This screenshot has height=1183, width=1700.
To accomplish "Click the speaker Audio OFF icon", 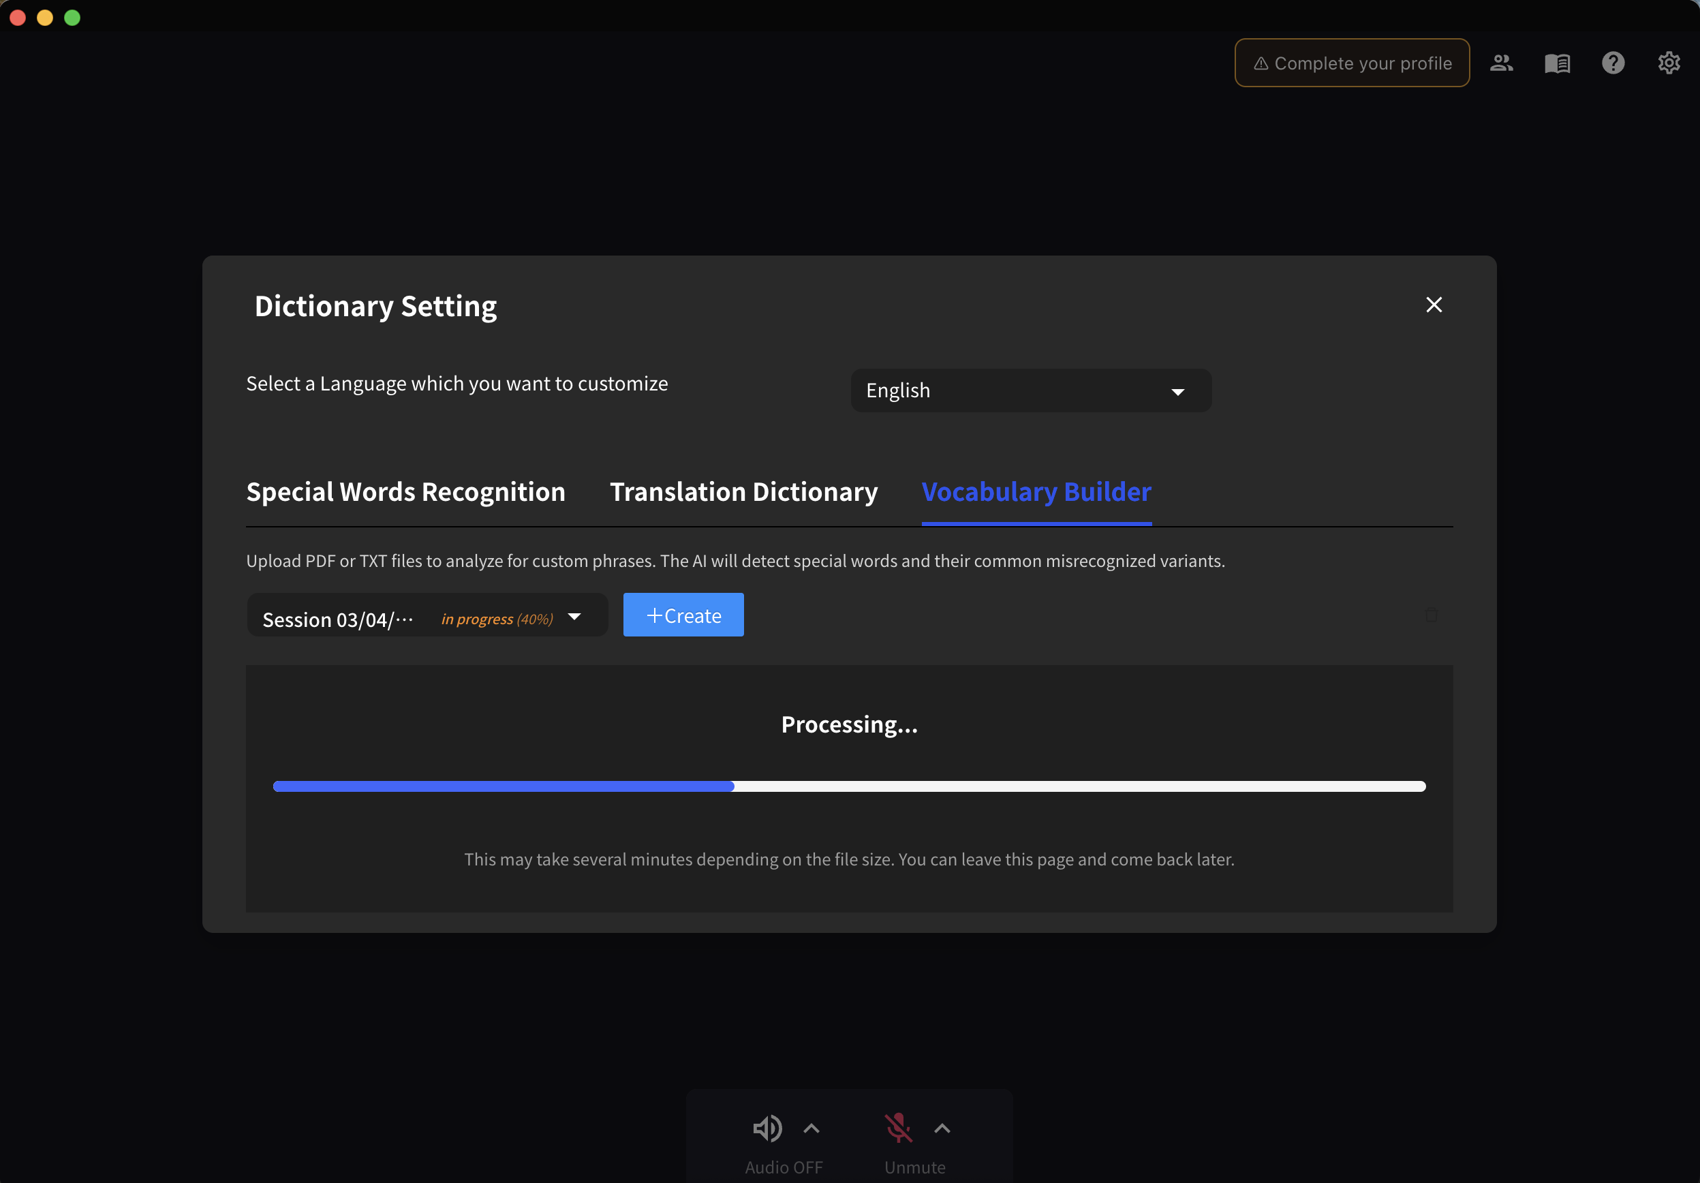I will coord(767,1128).
